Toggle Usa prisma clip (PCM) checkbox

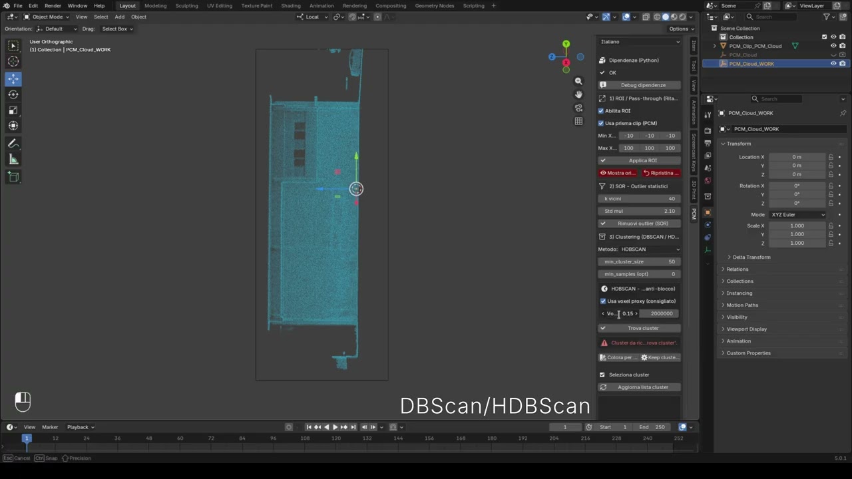[601, 123]
